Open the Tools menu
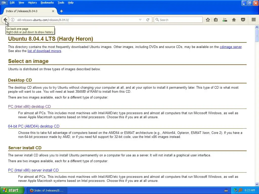 61,3
